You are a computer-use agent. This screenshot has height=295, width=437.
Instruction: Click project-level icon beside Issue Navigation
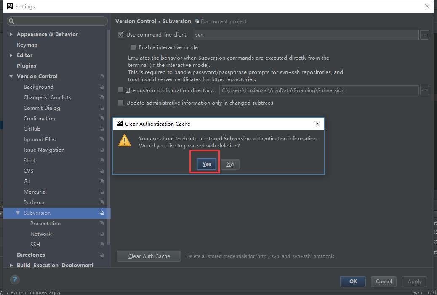pos(102,150)
